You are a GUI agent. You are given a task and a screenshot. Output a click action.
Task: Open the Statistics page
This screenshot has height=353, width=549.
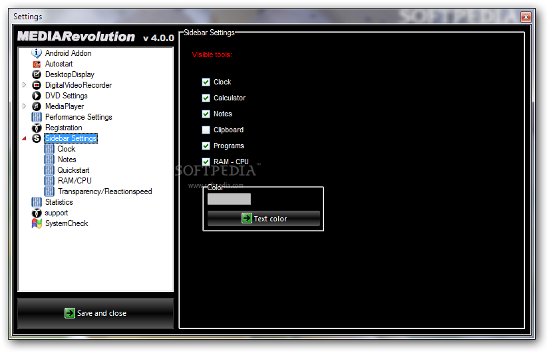click(59, 202)
